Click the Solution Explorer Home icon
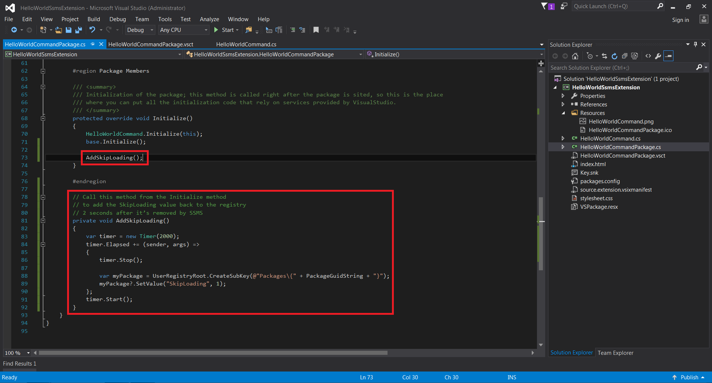The width and height of the screenshot is (712, 383). [575, 56]
